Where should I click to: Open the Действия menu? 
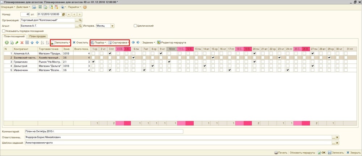point(23,7)
